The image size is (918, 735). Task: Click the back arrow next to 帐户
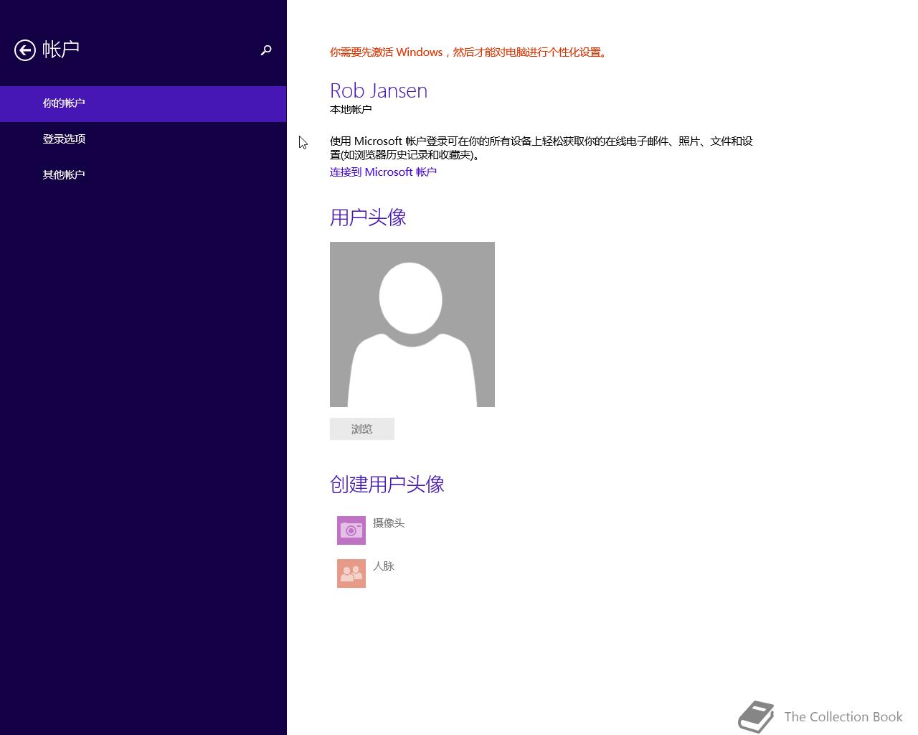tap(25, 50)
